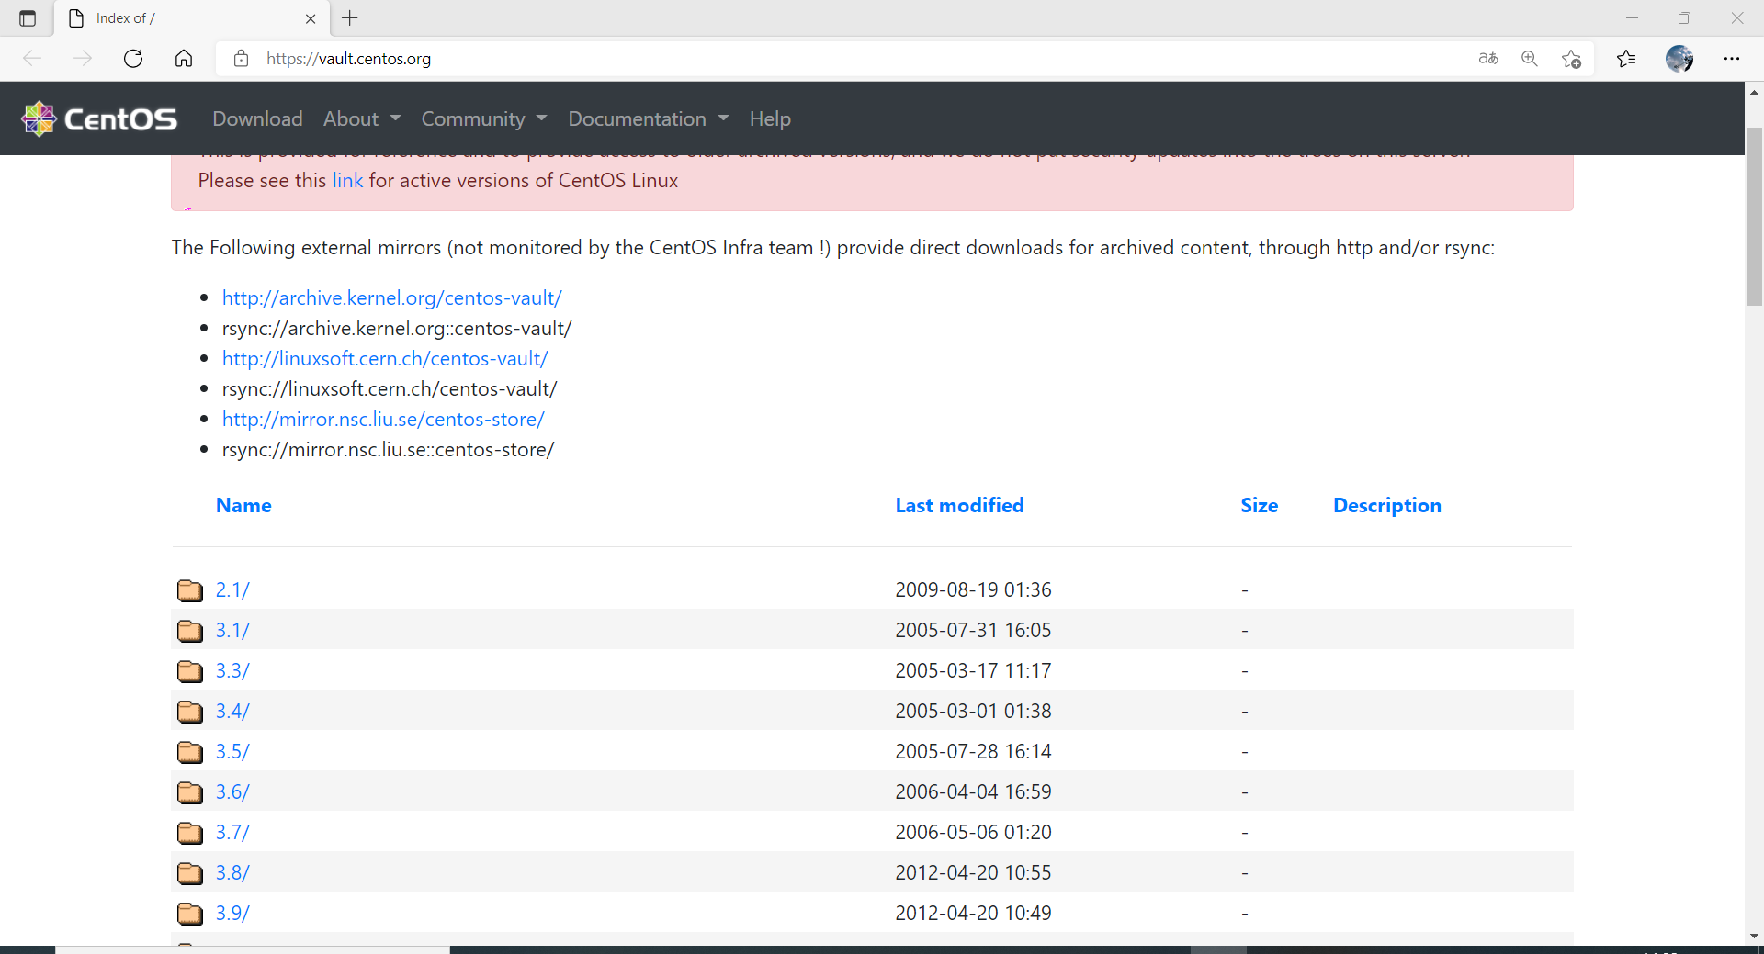1764x954 pixels.
Task: Open the Download nav item
Action: 257,118
